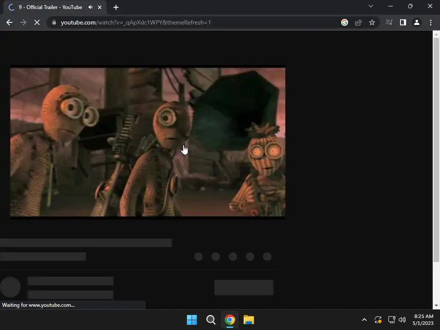440x330 pixels.
Task: Open Windows Start menu
Action: click(x=192, y=320)
